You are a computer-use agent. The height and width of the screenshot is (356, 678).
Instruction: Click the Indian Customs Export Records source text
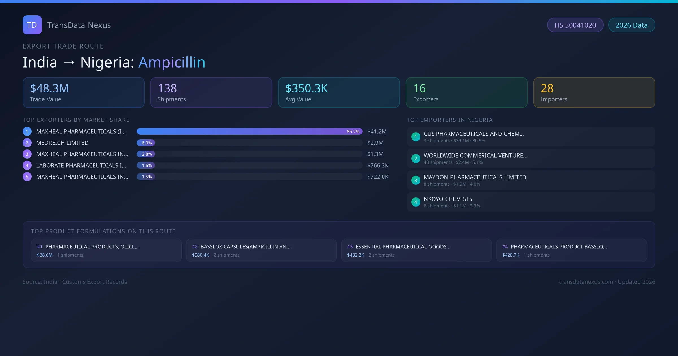pyautogui.click(x=75, y=282)
